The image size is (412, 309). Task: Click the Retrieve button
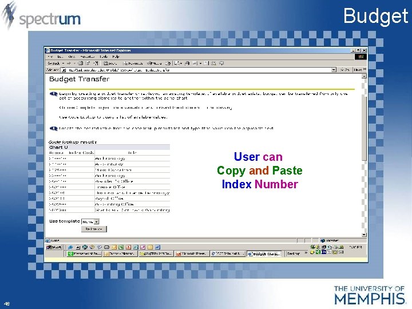[94, 229]
